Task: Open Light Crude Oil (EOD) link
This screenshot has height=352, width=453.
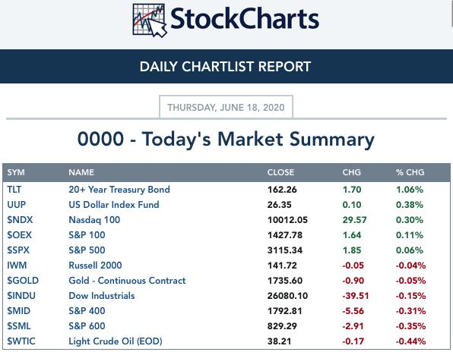Action: 116,341
